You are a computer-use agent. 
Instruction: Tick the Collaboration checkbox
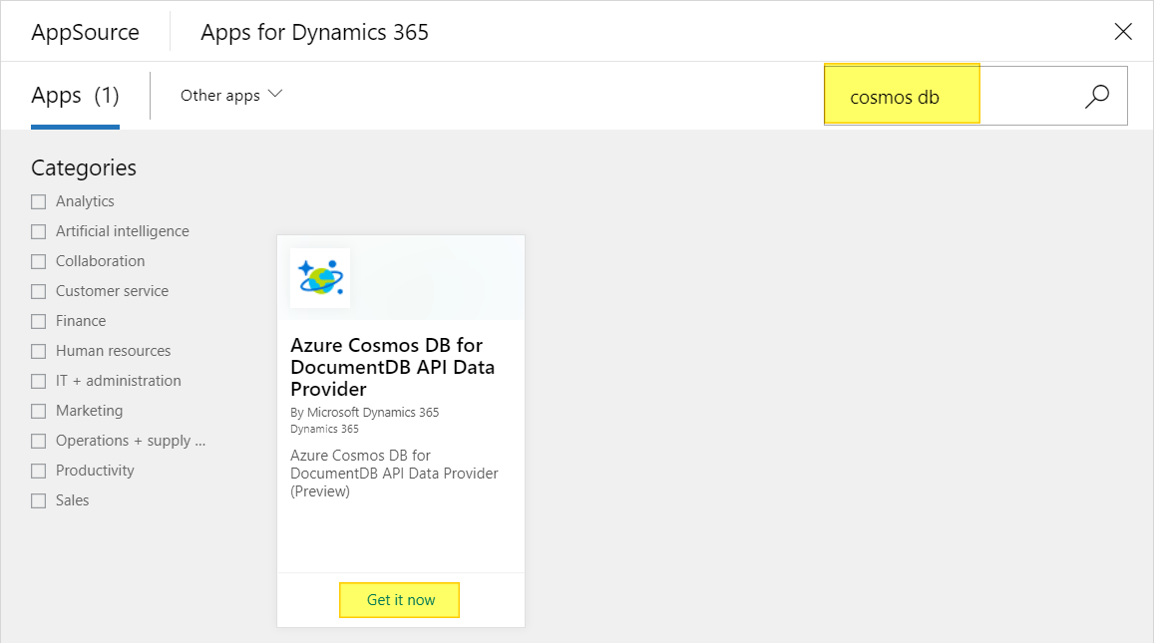(x=38, y=262)
